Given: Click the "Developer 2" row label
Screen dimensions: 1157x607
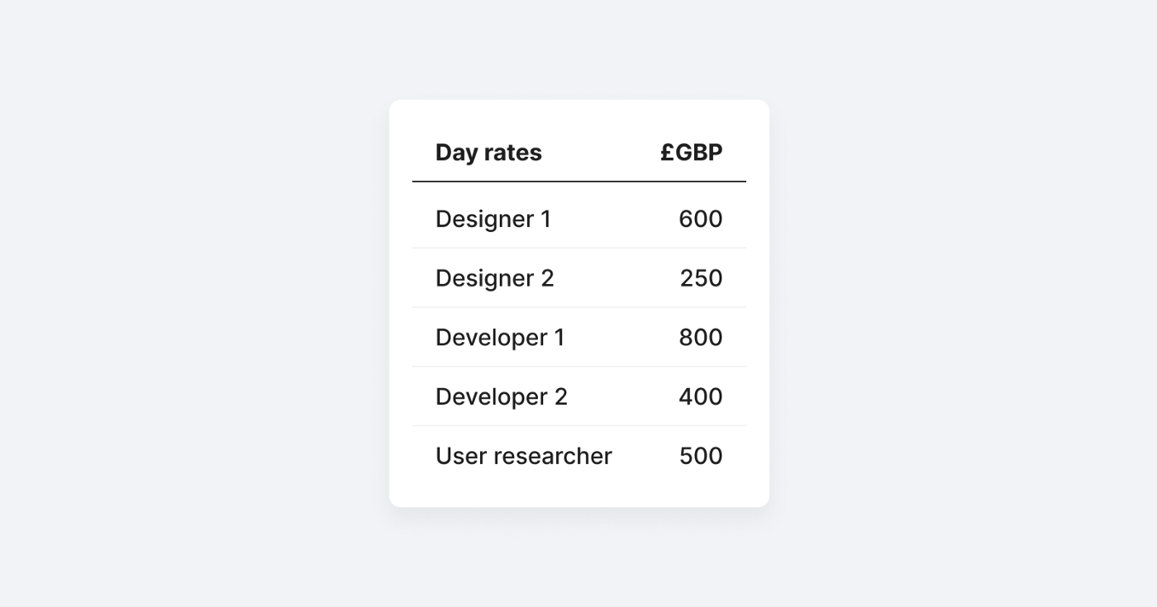Looking at the screenshot, I should coord(501,397).
